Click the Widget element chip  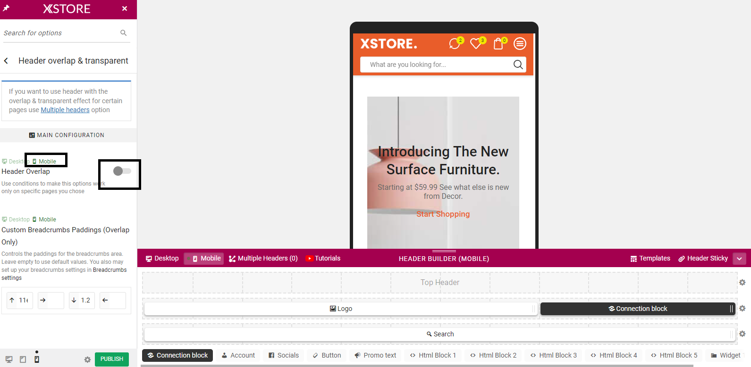point(726,355)
